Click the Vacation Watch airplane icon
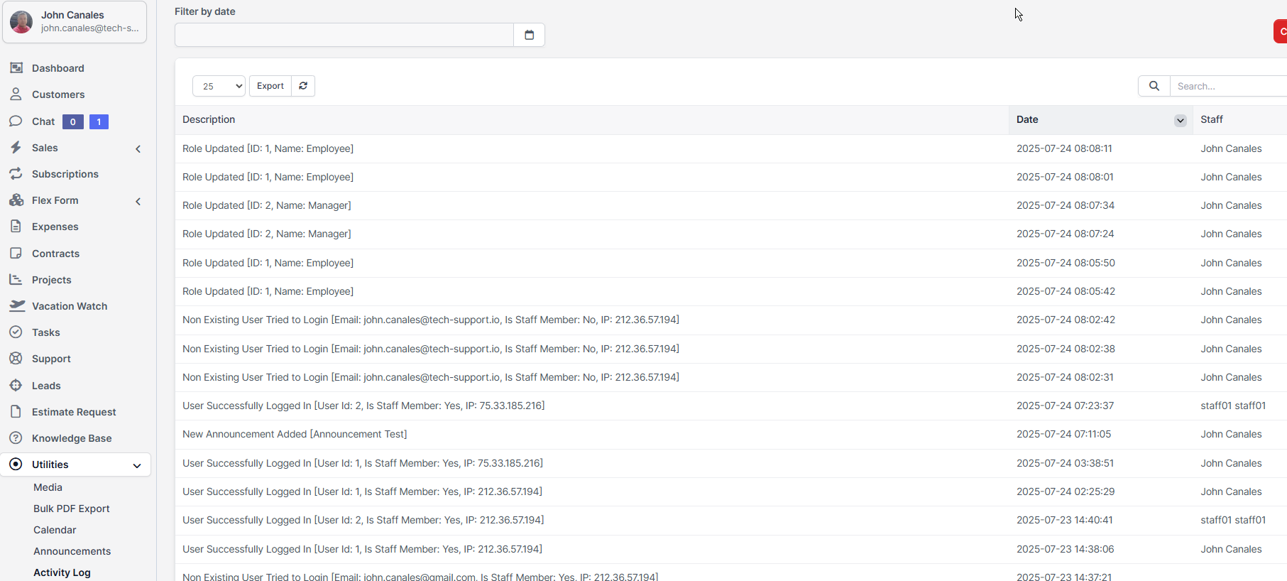This screenshot has width=1287, height=581. tap(17, 306)
